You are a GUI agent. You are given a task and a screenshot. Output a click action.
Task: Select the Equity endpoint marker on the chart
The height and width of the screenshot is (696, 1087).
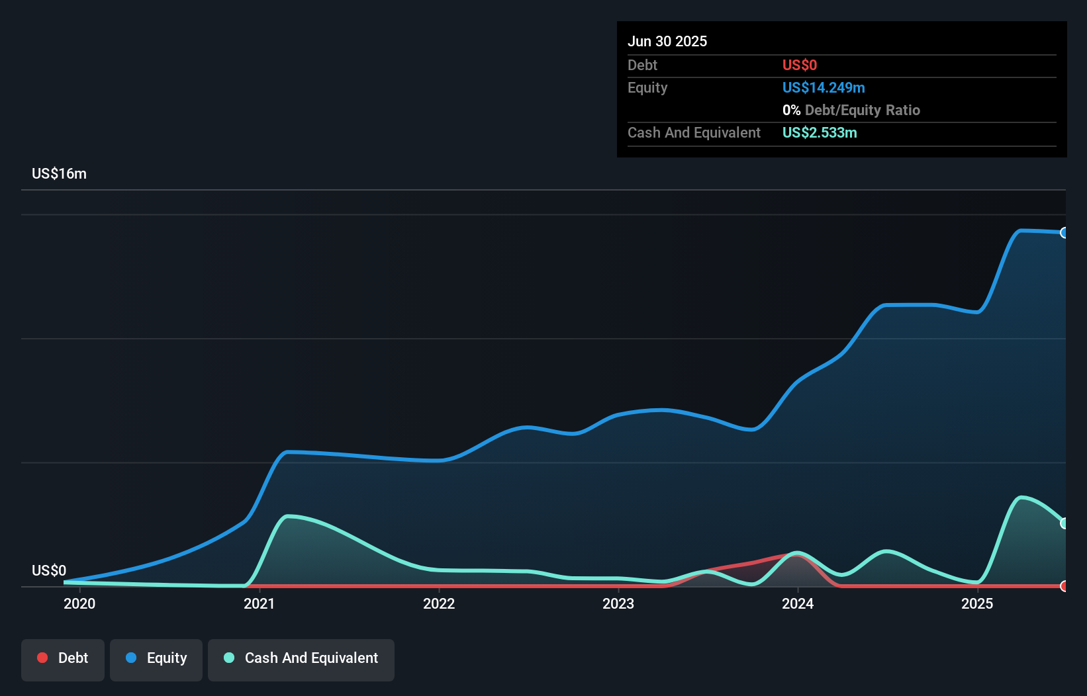(1064, 232)
